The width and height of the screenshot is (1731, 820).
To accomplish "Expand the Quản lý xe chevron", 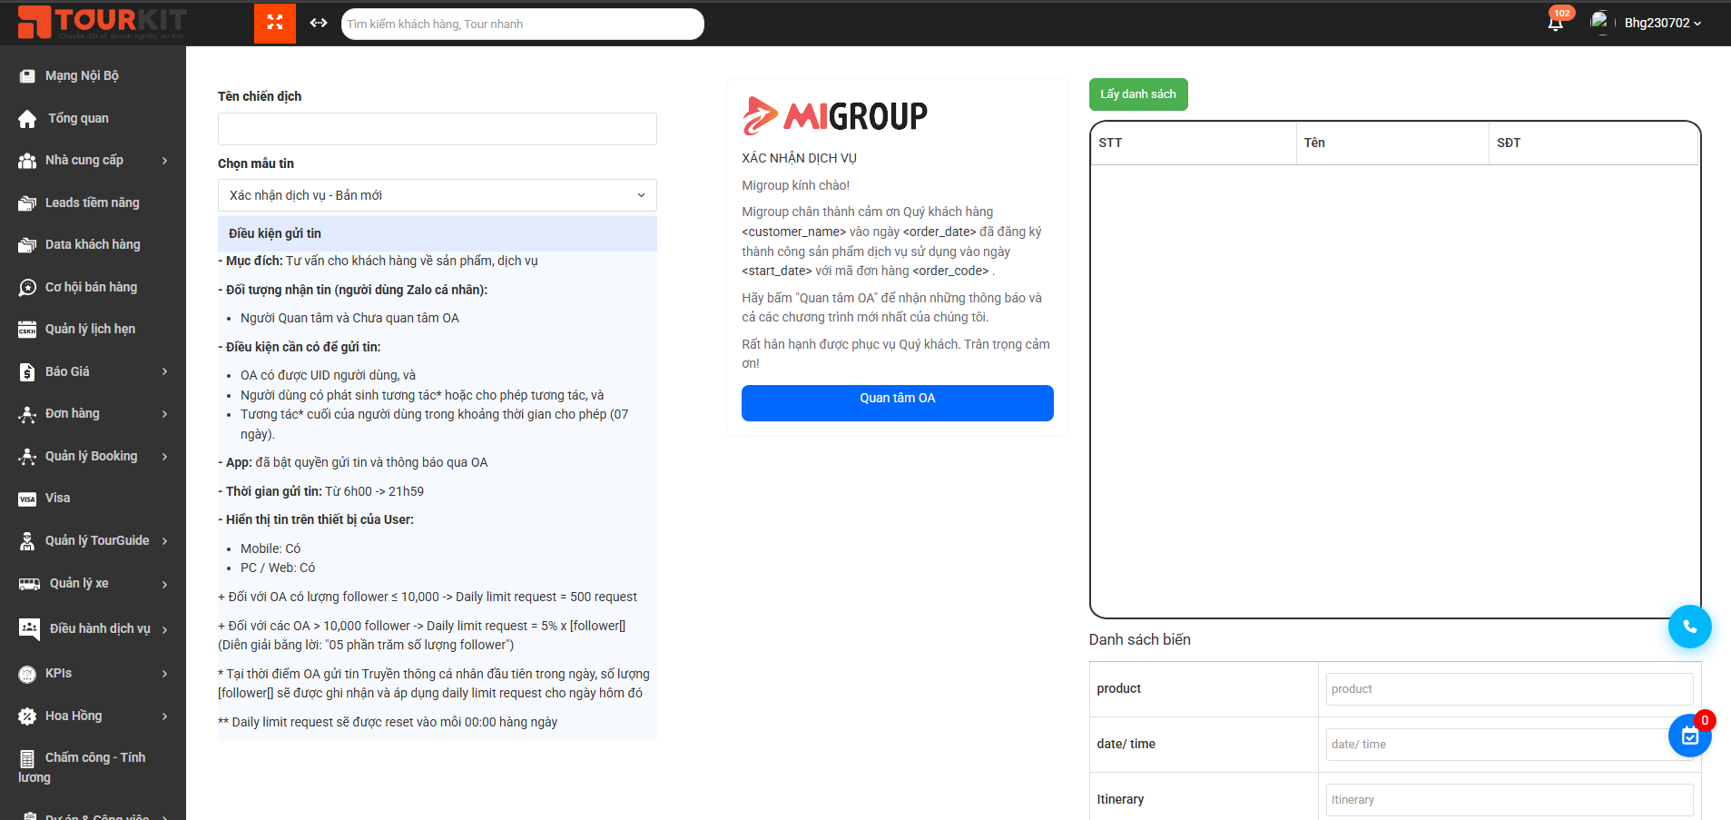I will pyautogui.click(x=164, y=584).
